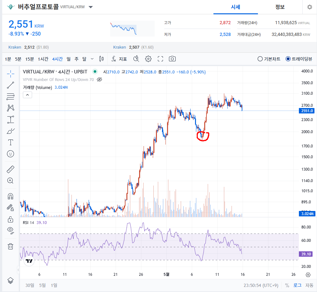Viewport: 317px width, 292px height.
Task: Select the Text annotation tool
Action: 10,142
